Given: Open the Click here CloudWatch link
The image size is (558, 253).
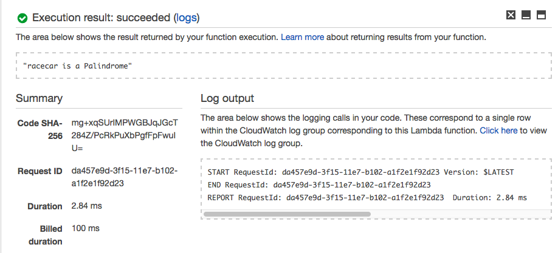Looking at the screenshot, I should pyautogui.click(x=498, y=130).
